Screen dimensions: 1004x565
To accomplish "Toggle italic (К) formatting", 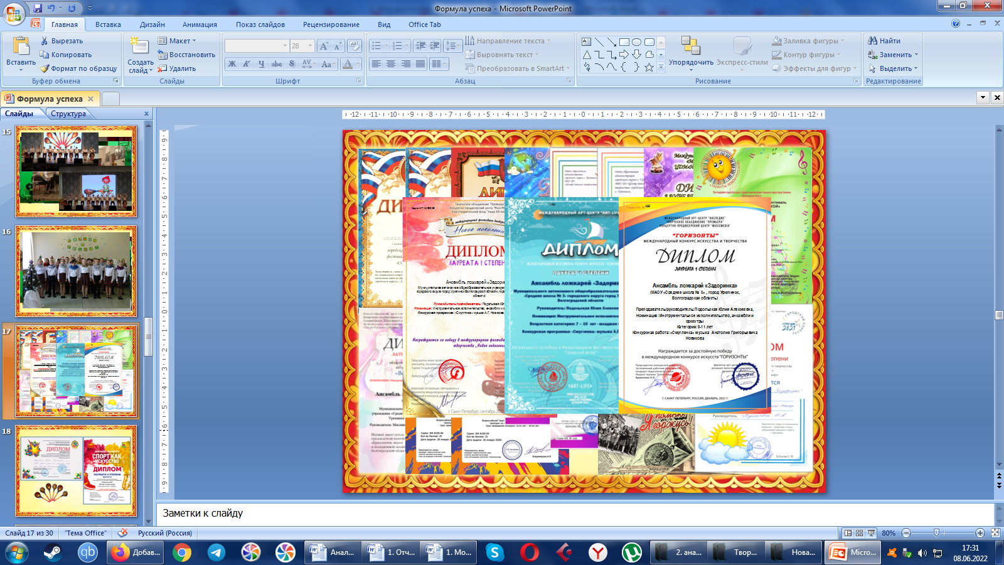I will [247, 64].
